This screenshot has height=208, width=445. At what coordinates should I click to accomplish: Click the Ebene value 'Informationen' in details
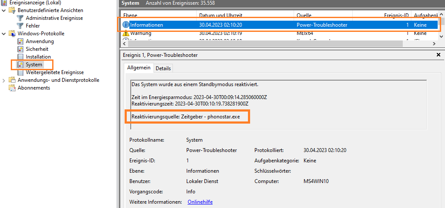[202, 171]
